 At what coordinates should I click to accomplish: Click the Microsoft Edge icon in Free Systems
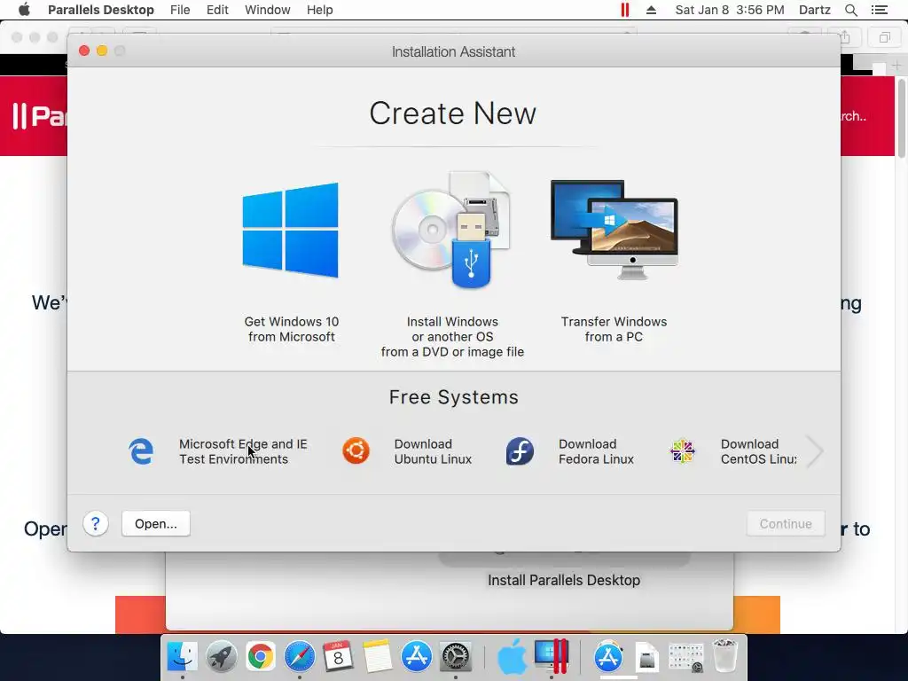point(141,451)
